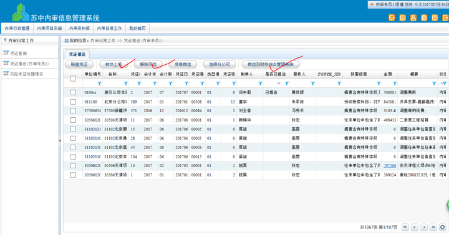Viewport: 449px width, 235px height.
Task: Click filter icon under 金额 column
Action: [x=395, y=84]
